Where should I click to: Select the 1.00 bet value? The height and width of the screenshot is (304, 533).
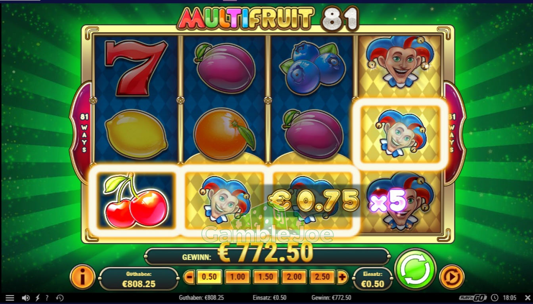[x=238, y=277]
